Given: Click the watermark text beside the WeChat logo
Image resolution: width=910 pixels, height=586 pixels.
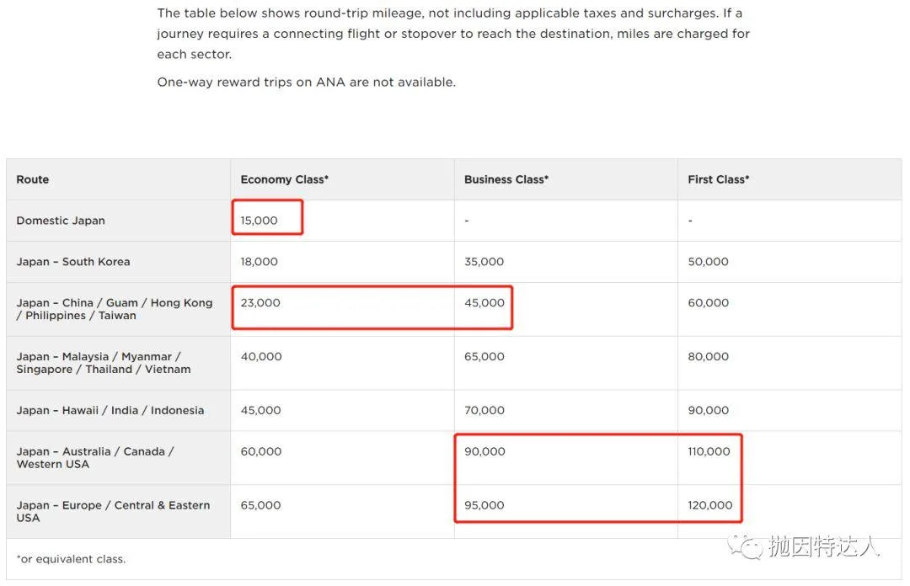Looking at the screenshot, I should click(823, 546).
